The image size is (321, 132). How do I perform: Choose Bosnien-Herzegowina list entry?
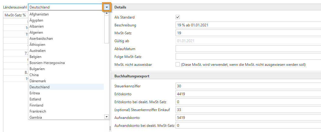coord(47,63)
